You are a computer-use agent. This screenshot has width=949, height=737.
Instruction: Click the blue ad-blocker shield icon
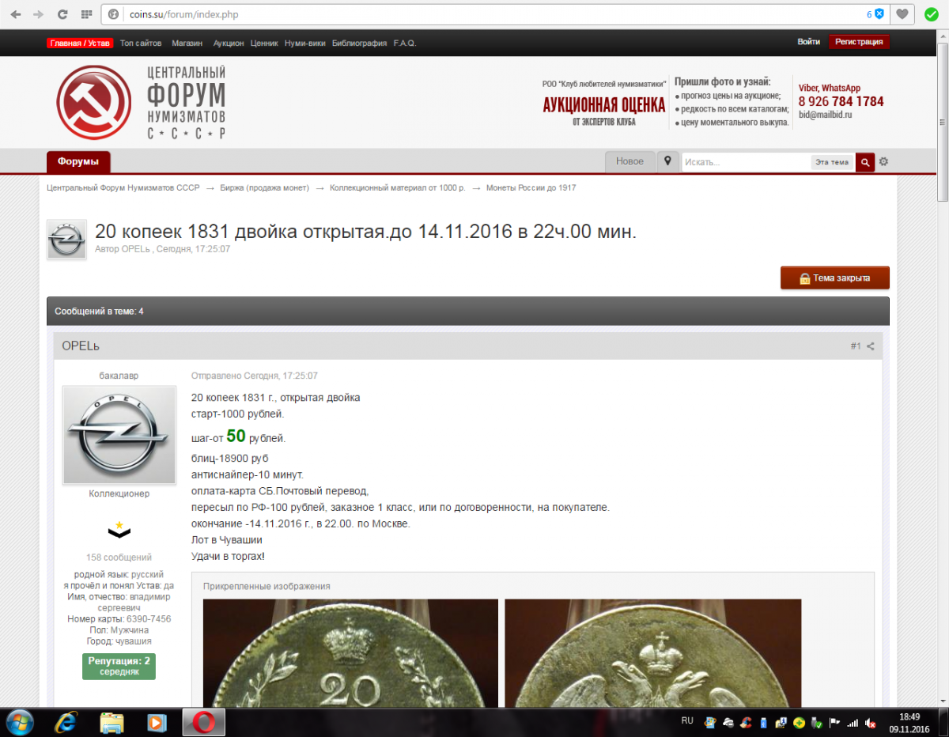pyautogui.click(x=879, y=14)
